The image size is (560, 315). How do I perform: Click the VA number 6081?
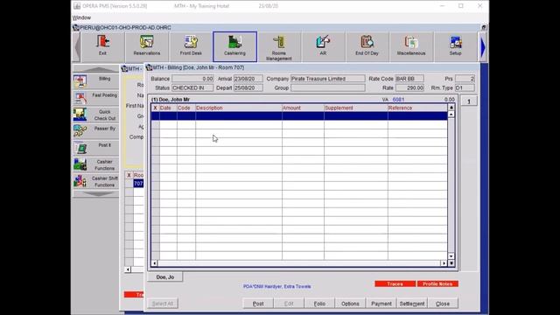(398, 100)
